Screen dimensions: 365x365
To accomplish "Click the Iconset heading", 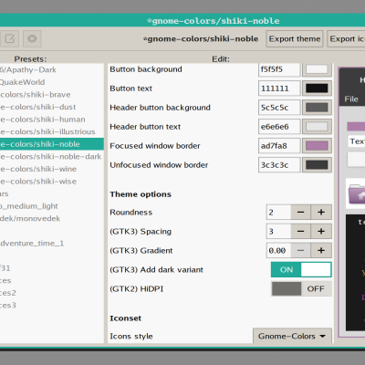I will [x=126, y=318].
